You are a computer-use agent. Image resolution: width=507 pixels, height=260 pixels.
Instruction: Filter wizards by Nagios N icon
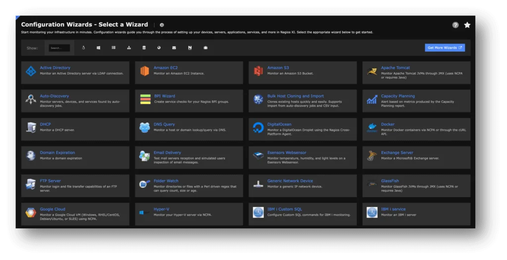point(190,48)
